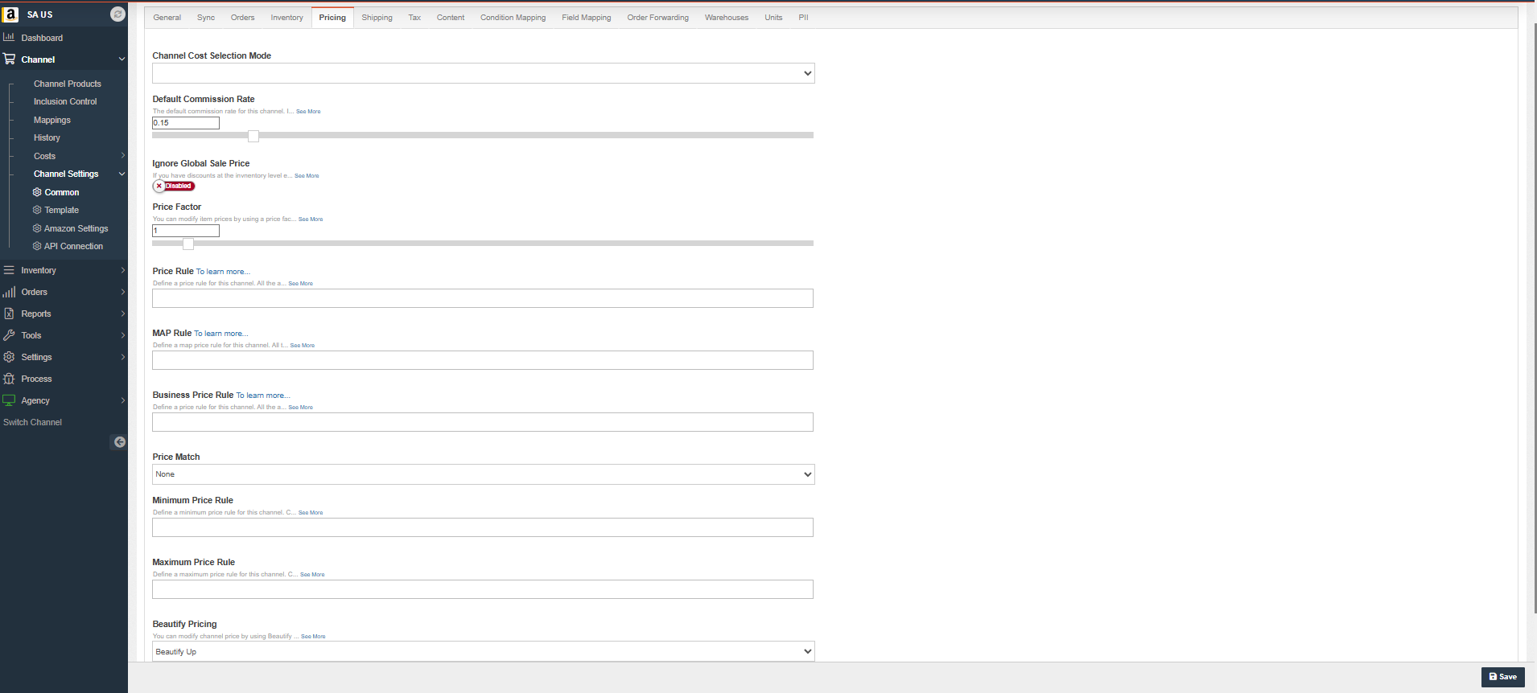1537x693 pixels.
Task: Open the Field Mapping tab
Action: [586, 18]
